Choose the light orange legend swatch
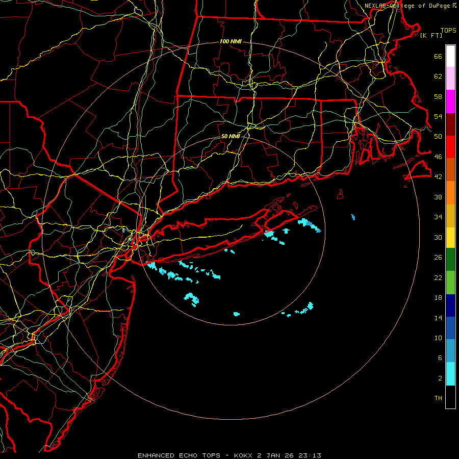This screenshot has width=459, height=459. pyautogui.click(x=450, y=193)
